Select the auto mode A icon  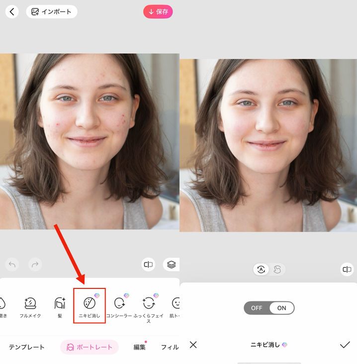pos(261,270)
